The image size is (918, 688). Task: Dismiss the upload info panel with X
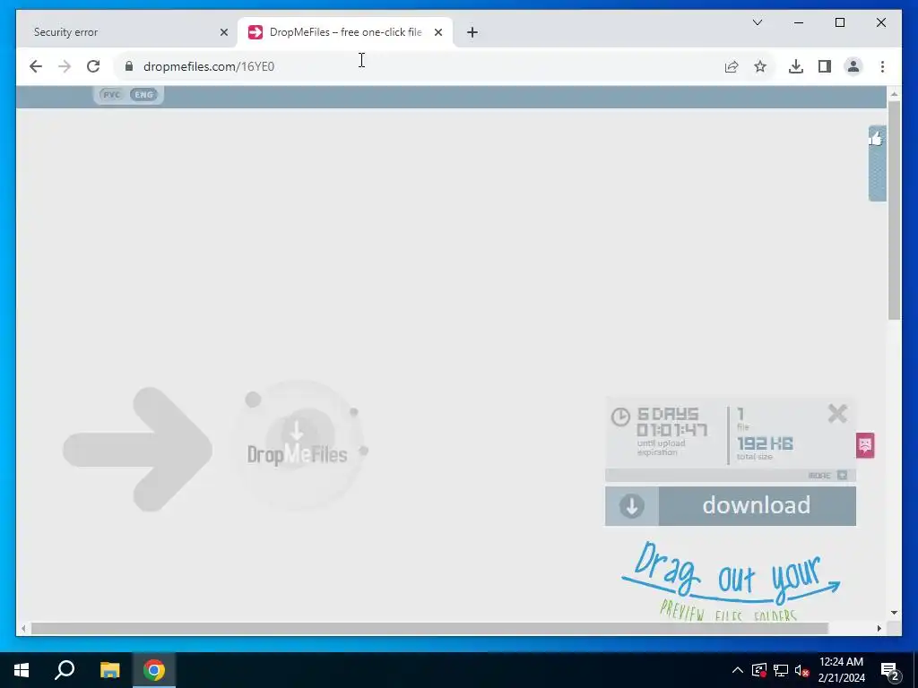coord(838,414)
